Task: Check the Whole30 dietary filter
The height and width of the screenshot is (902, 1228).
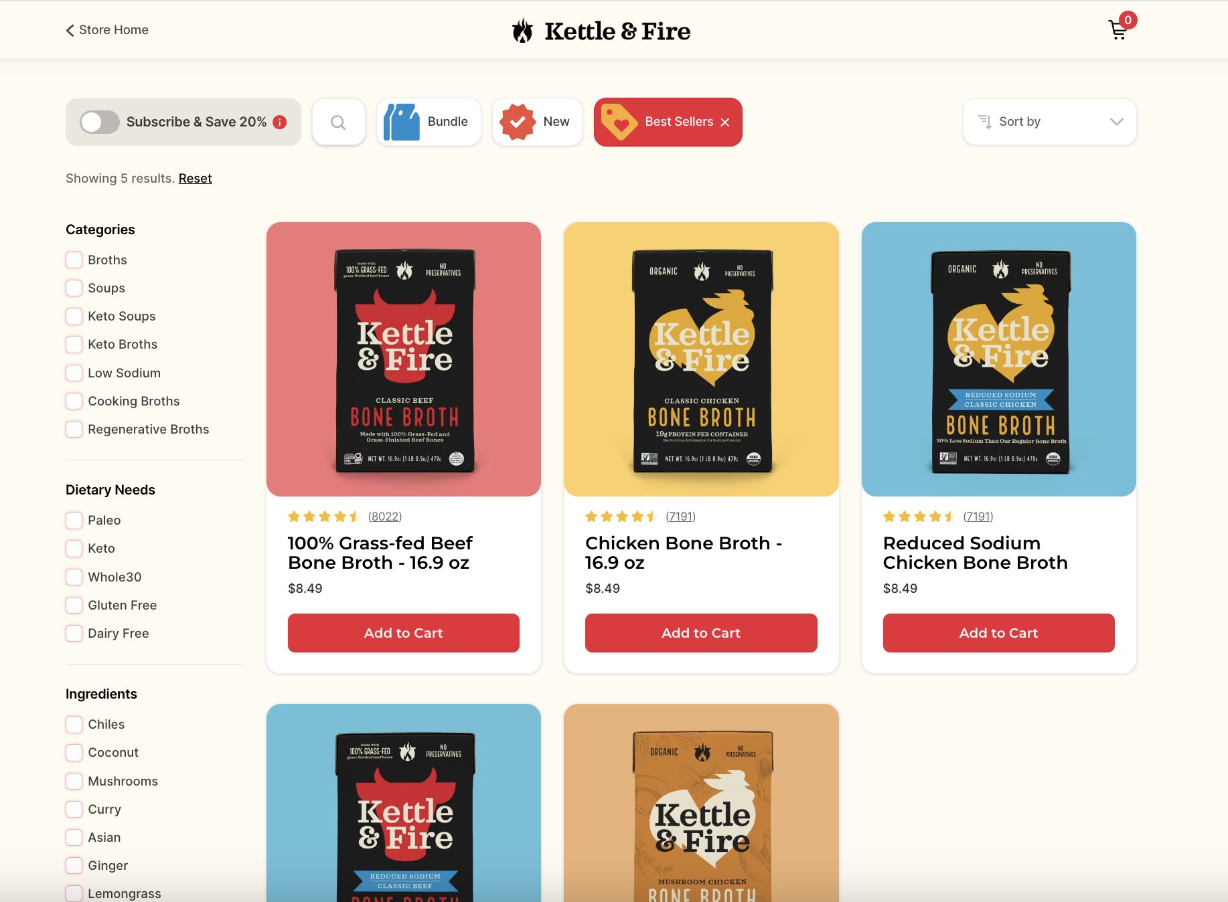Action: click(74, 577)
